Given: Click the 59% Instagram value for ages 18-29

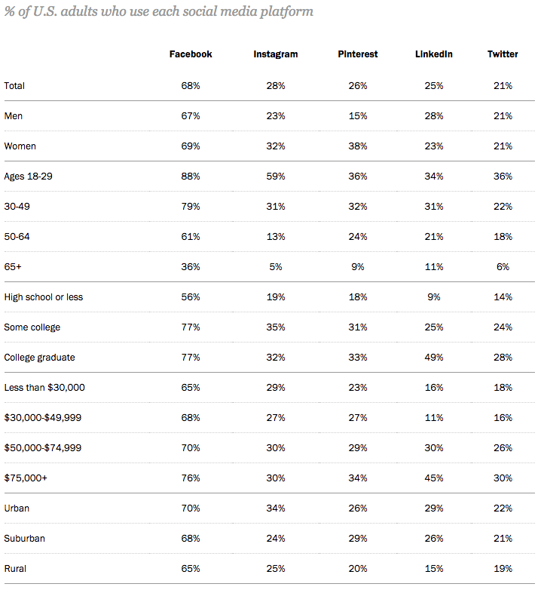Looking at the screenshot, I should tap(276, 177).
